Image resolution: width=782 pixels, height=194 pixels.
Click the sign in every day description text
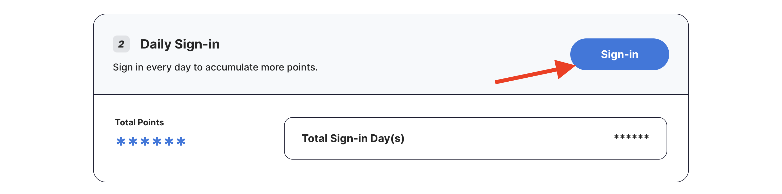pos(215,67)
